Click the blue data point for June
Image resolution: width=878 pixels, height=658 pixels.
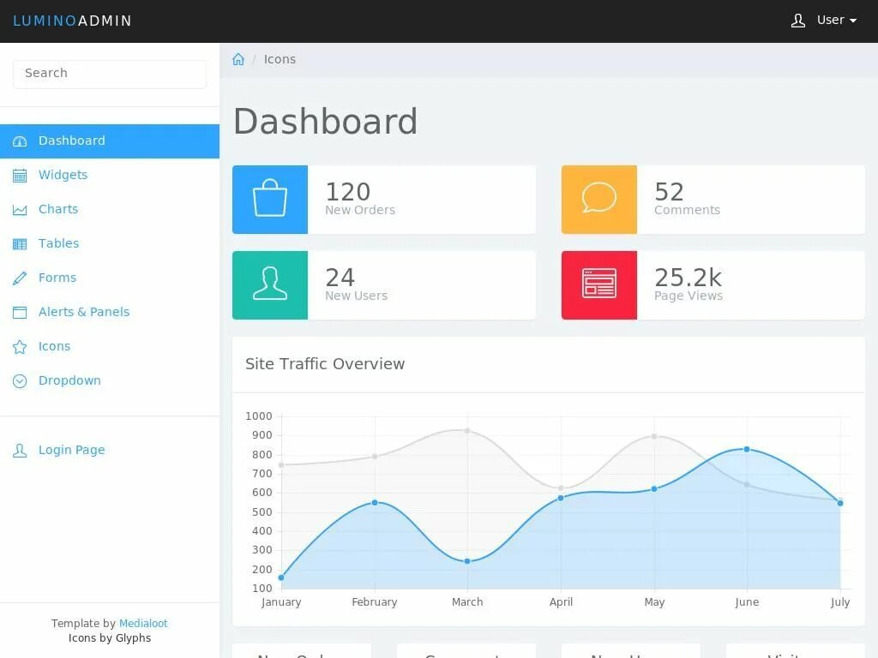[x=747, y=449]
